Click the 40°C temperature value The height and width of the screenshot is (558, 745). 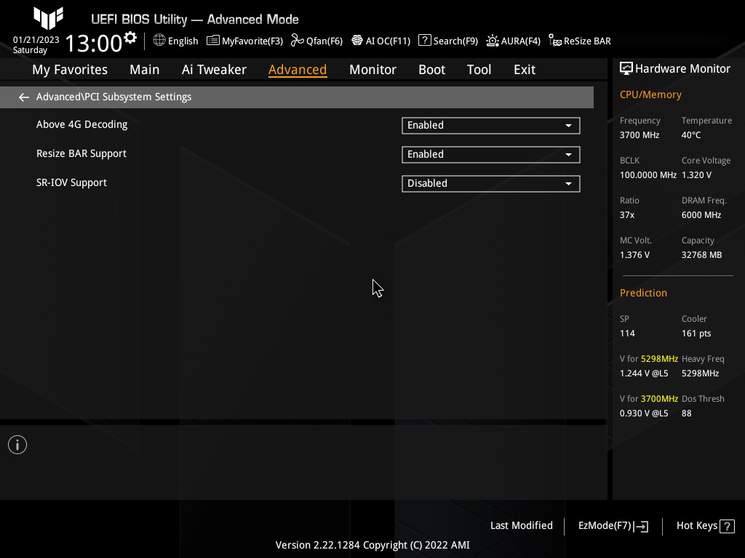(x=691, y=135)
